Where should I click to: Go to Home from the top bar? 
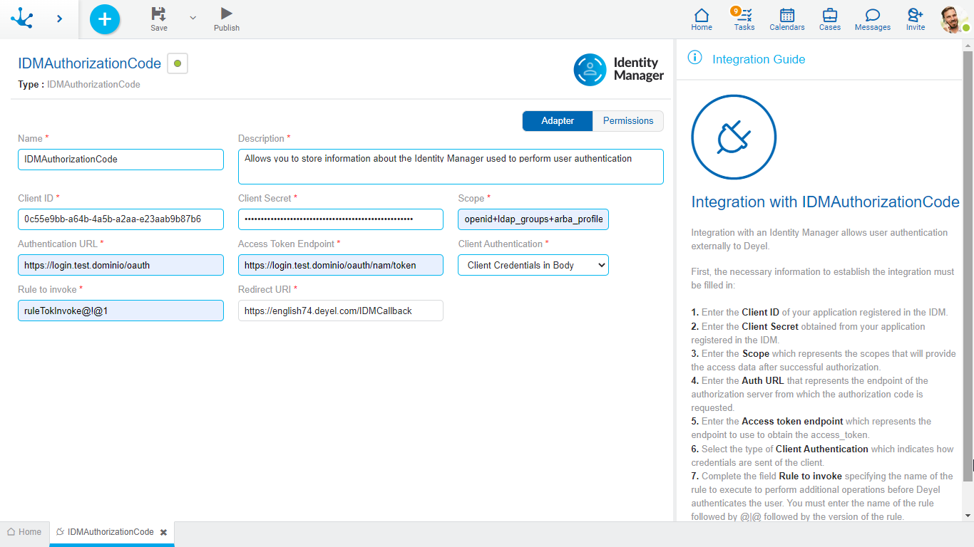pyautogui.click(x=702, y=19)
